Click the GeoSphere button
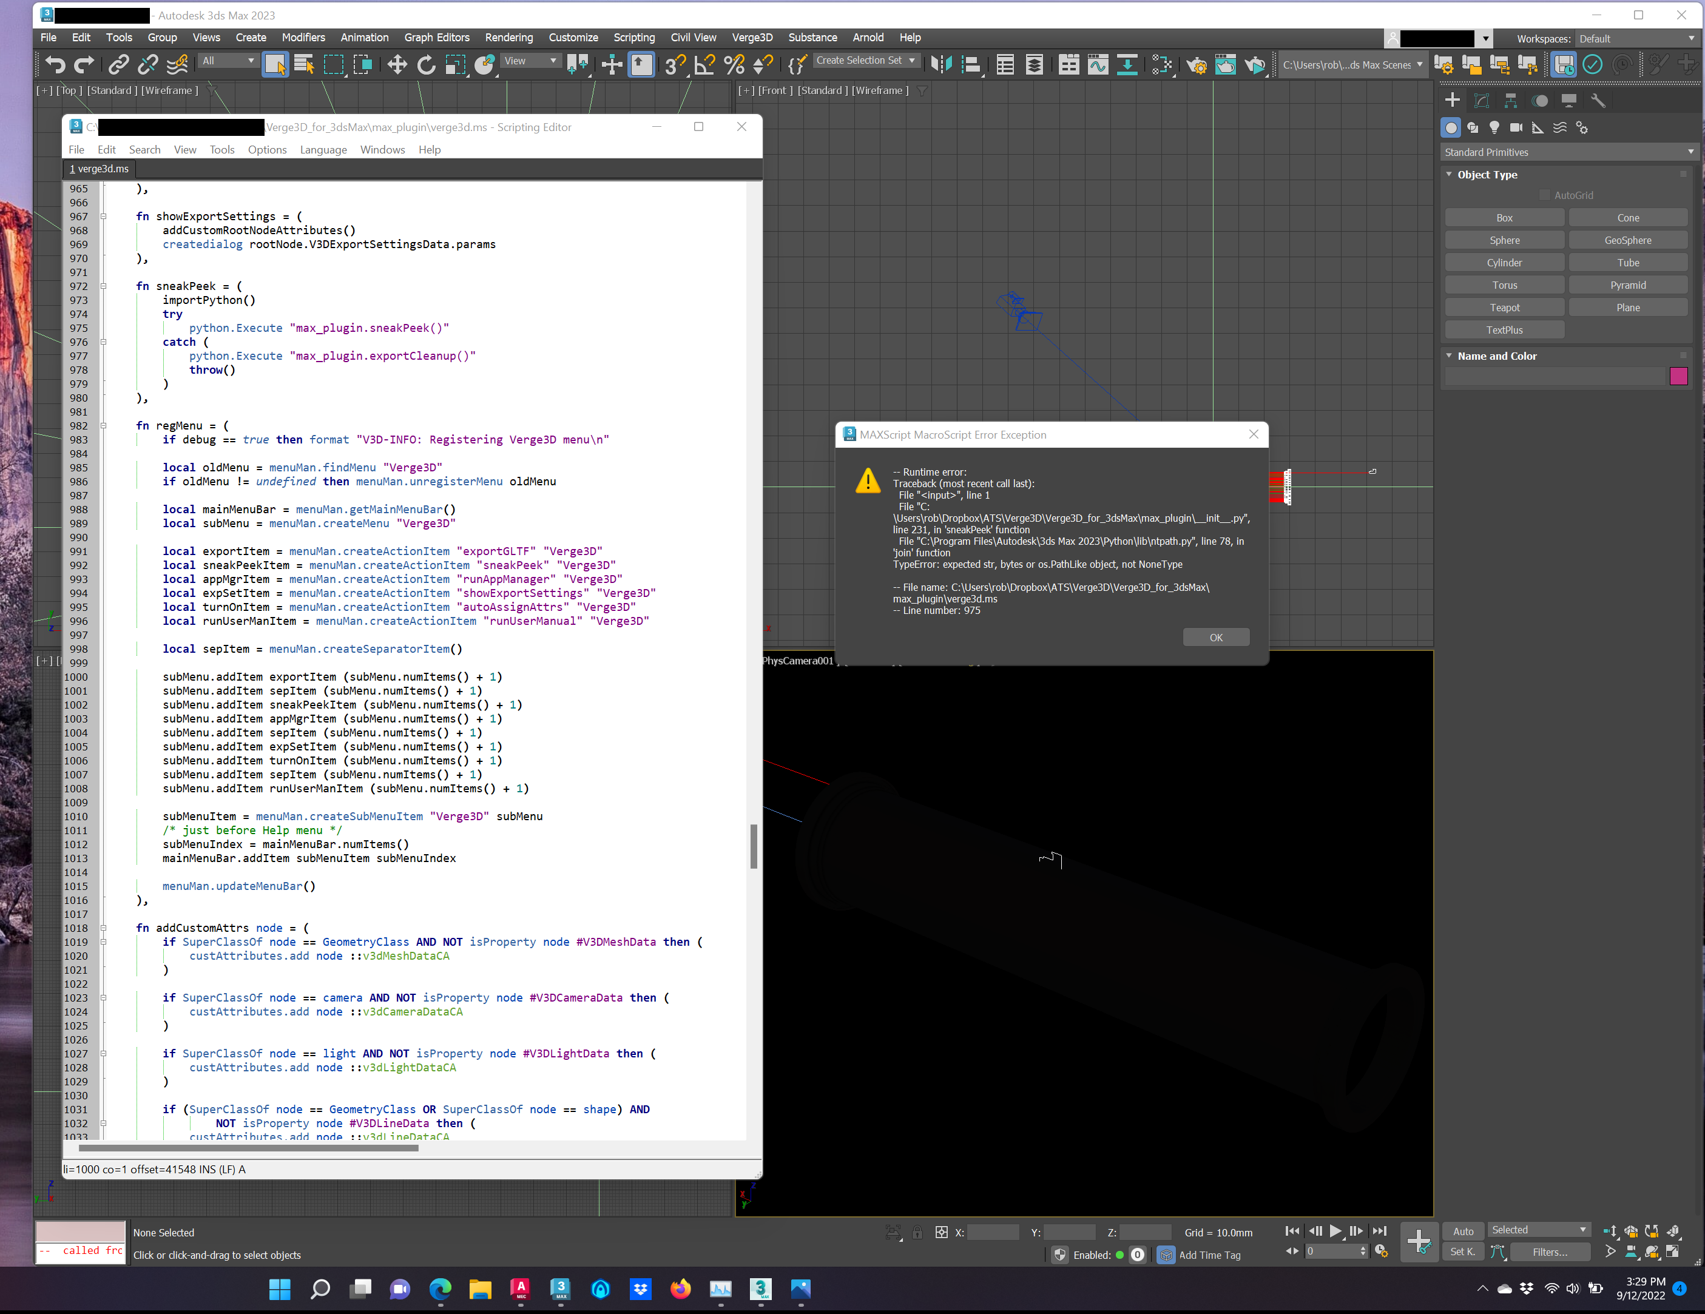The height and width of the screenshot is (1314, 1705). click(1628, 240)
